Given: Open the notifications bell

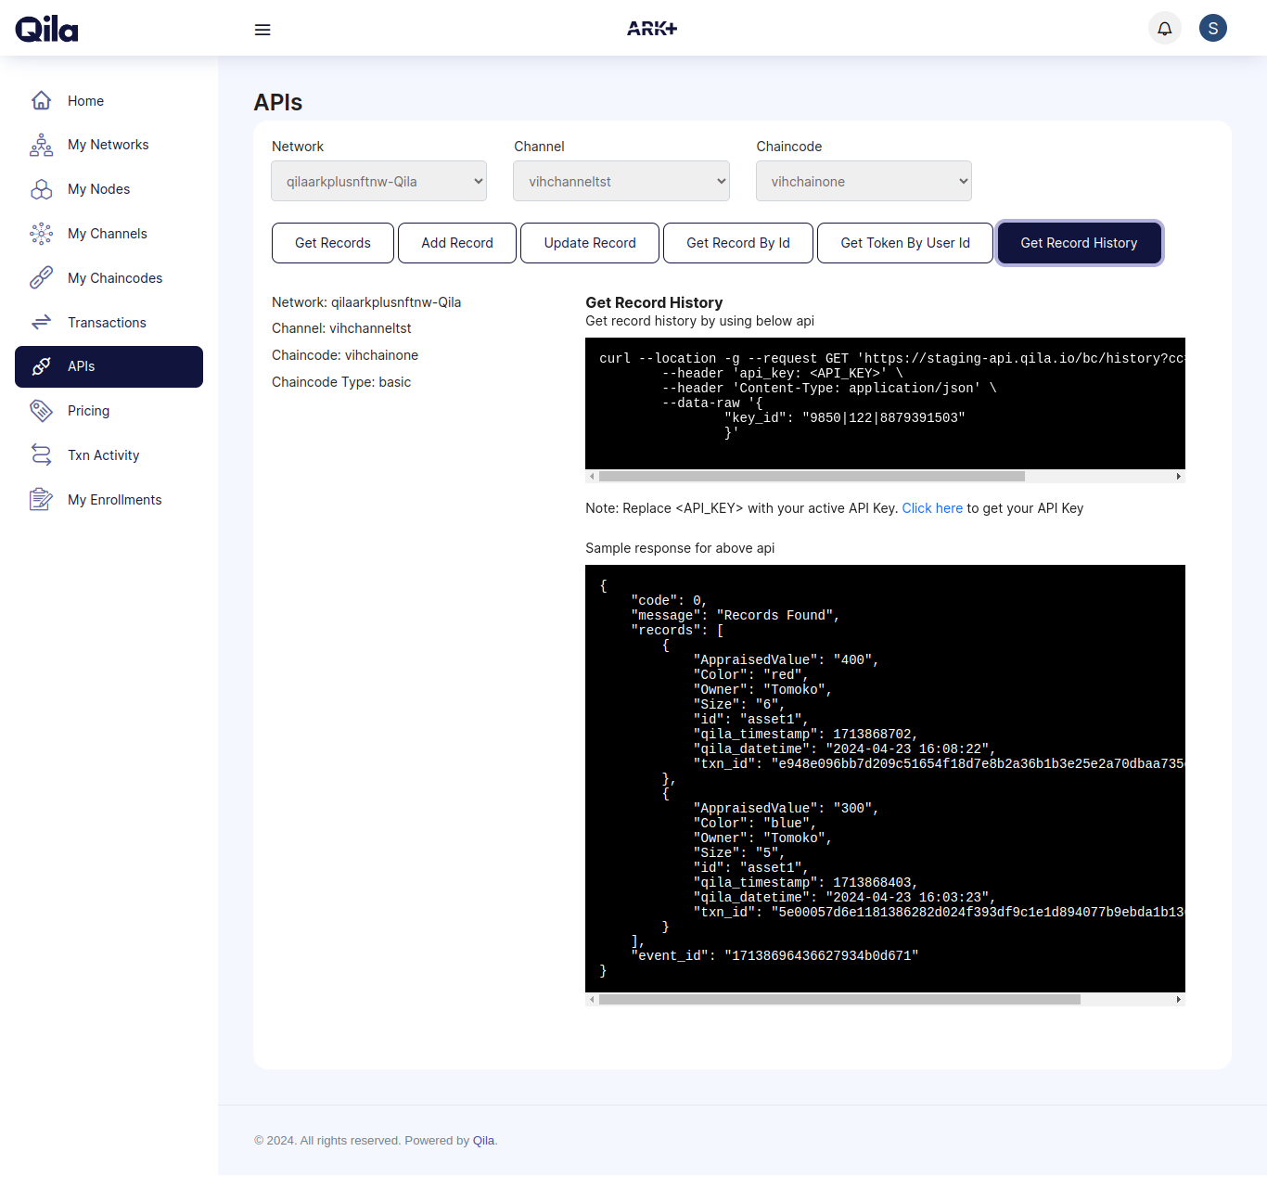Looking at the screenshot, I should 1165,28.
